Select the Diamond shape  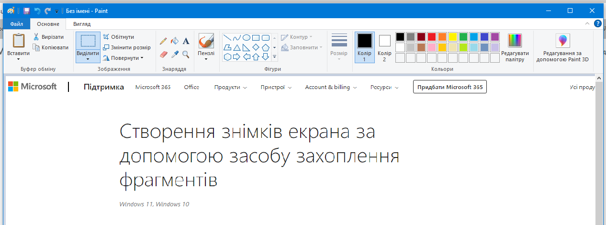click(256, 47)
